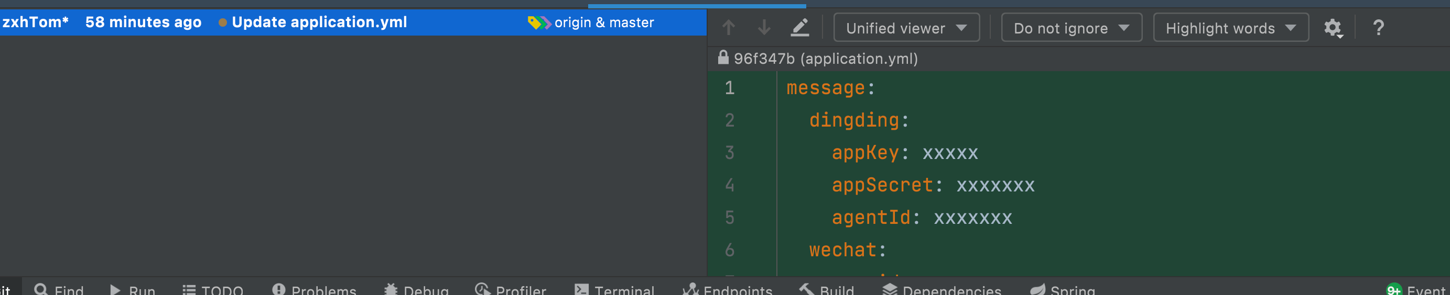Click line number 4 in gutter
The width and height of the screenshot is (1450, 295).
(730, 185)
